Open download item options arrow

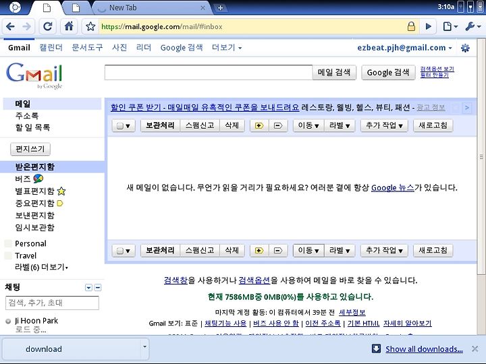pos(144,346)
